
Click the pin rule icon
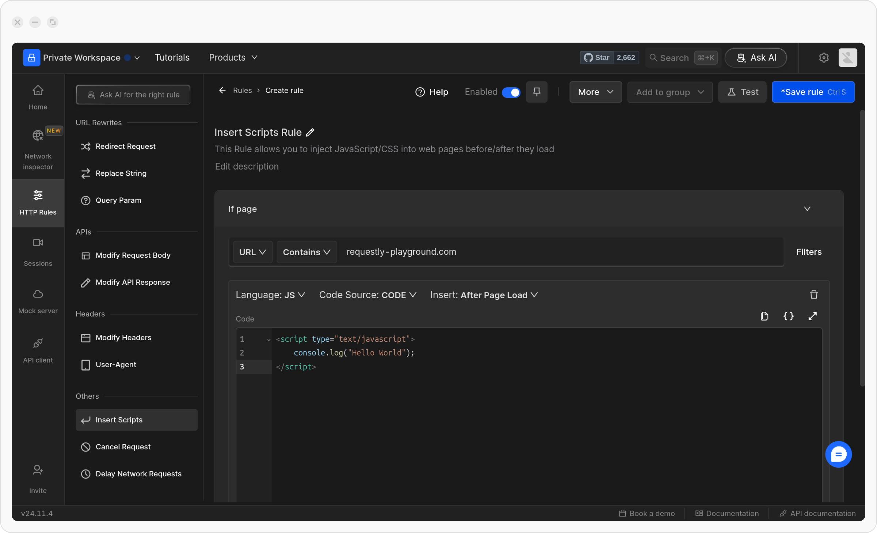click(x=536, y=92)
